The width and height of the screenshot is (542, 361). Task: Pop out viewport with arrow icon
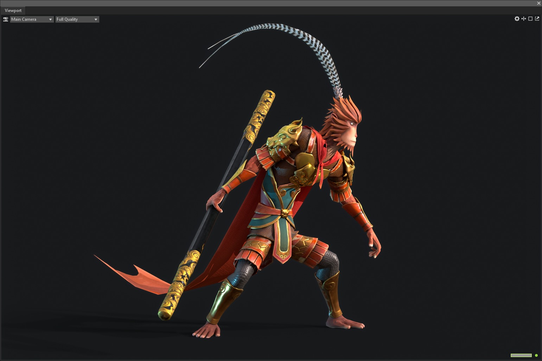click(x=537, y=19)
